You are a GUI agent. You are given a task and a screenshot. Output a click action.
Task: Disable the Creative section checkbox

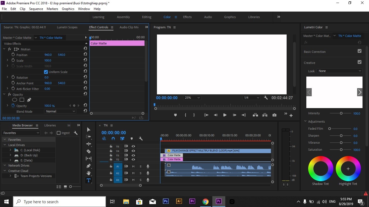click(x=360, y=62)
